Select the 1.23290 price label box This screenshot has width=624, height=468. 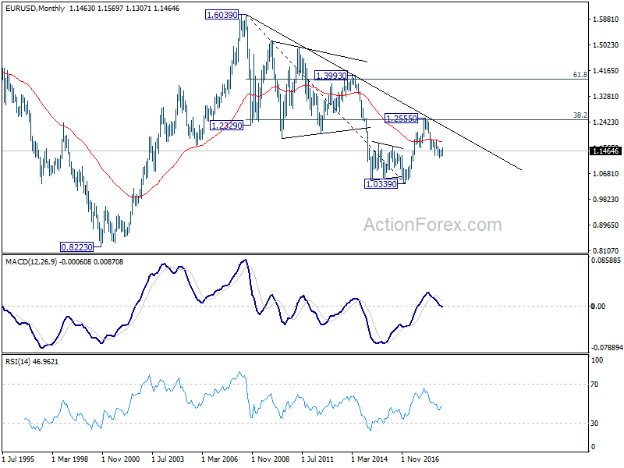tap(226, 126)
